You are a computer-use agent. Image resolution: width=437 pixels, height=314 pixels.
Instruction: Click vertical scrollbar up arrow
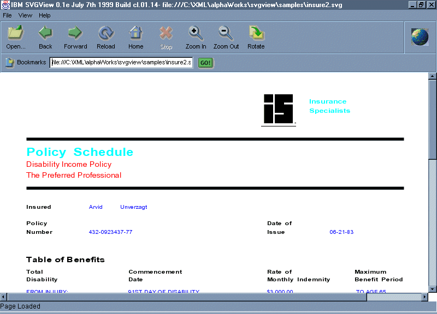point(432,76)
